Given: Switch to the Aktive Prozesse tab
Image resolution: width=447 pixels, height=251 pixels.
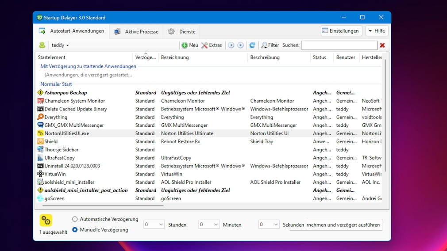Looking at the screenshot, I should pos(136,31).
